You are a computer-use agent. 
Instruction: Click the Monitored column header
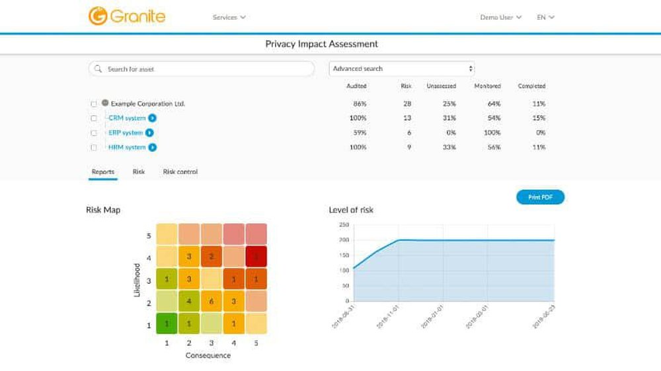(487, 86)
